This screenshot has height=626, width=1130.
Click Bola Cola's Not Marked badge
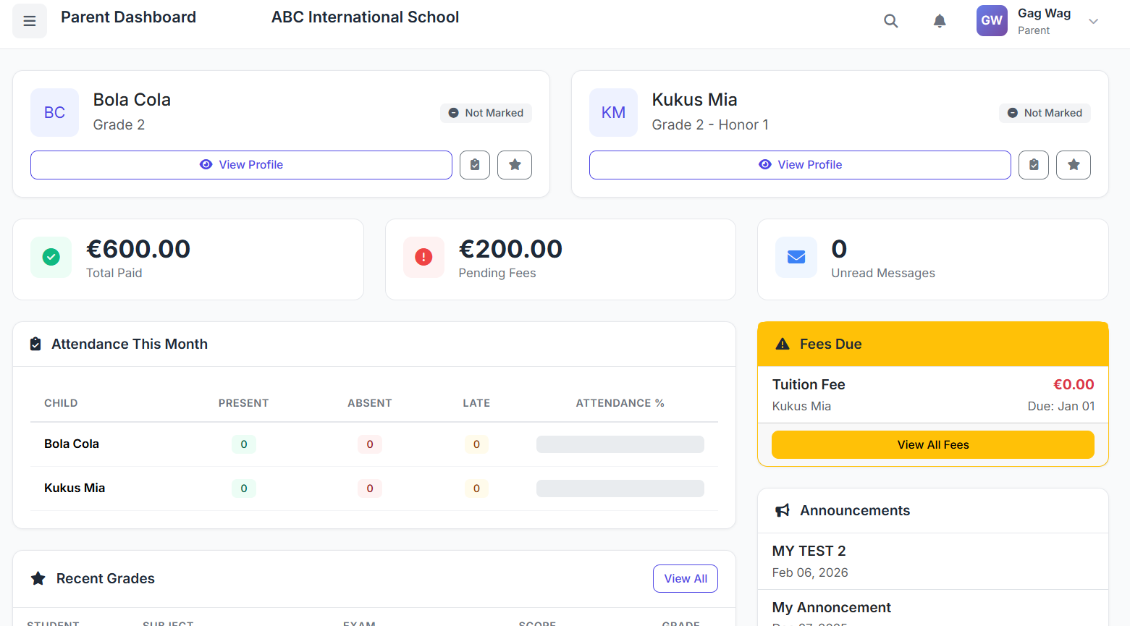pos(486,113)
